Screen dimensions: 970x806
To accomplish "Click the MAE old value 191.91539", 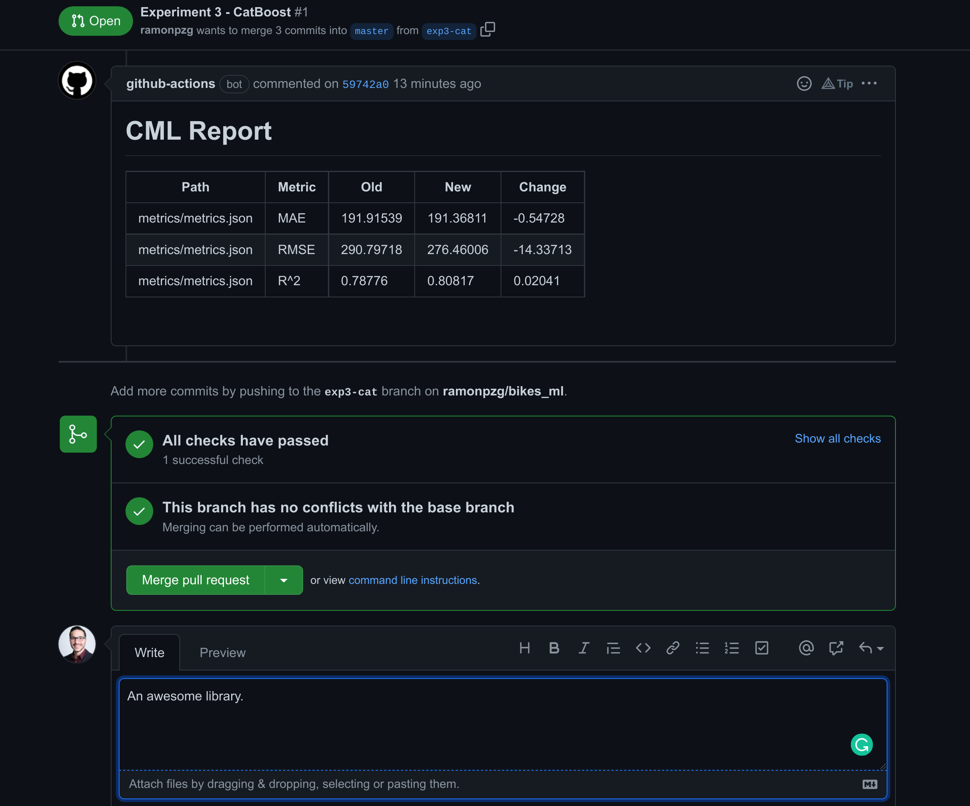I will pos(371,218).
